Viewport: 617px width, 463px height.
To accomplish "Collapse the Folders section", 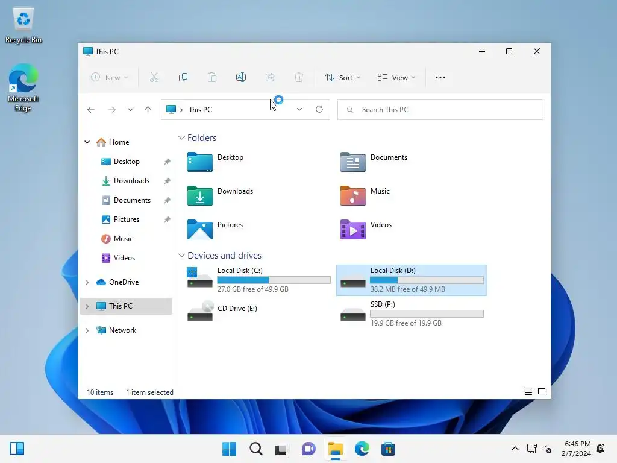I will tap(181, 138).
